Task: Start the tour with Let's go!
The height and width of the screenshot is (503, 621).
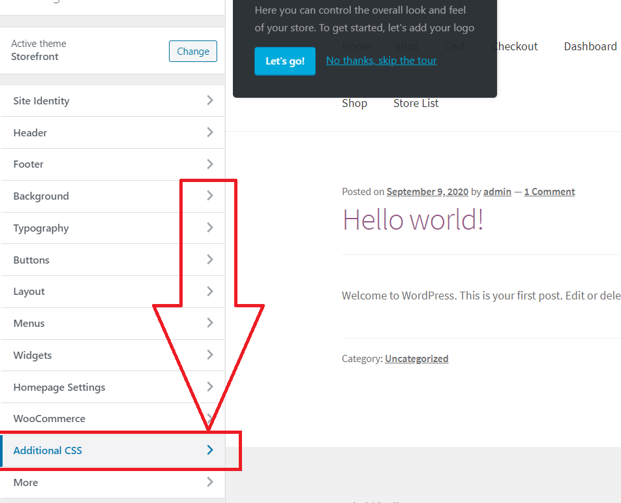Action: pyautogui.click(x=285, y=61)
